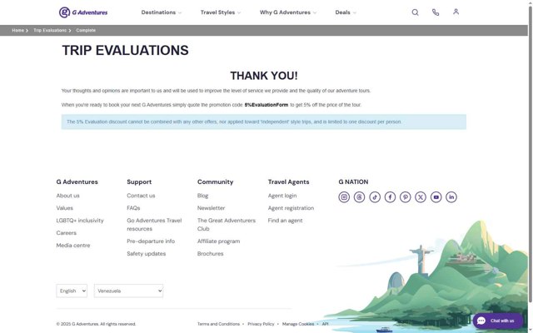Open the Values link
Viewport: 533px width, 333px height.
point(65,208)
